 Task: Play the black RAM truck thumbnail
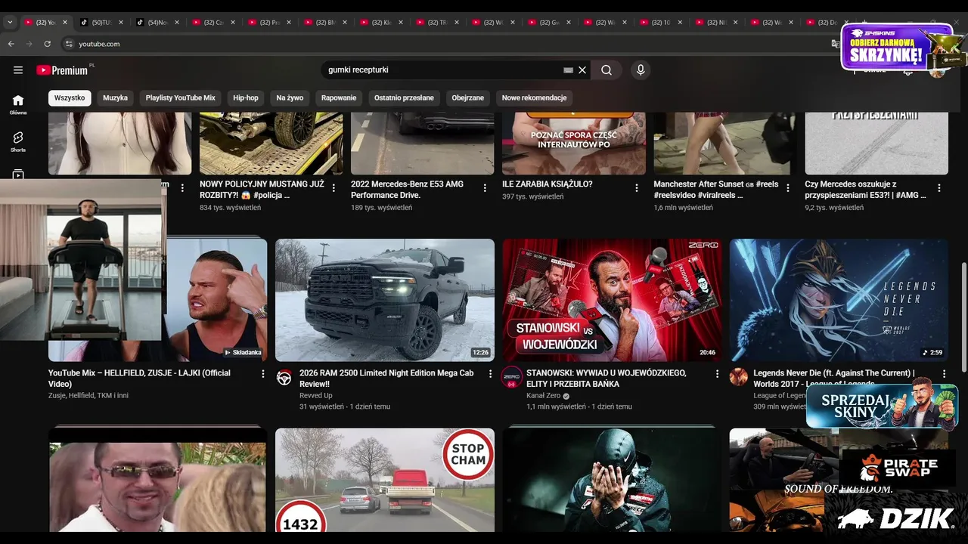pyautogui.click(x=385, y=300)
